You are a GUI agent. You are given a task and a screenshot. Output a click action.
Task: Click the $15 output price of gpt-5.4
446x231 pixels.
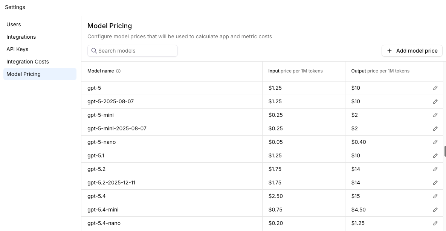coord(356,196)
